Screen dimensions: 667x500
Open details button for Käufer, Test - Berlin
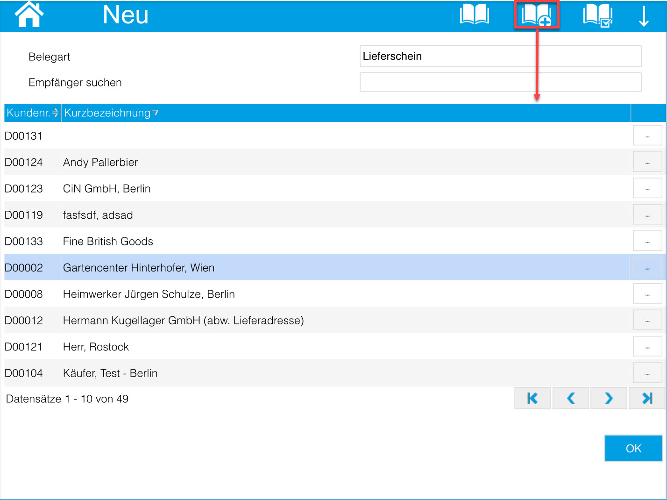[647, 373]
